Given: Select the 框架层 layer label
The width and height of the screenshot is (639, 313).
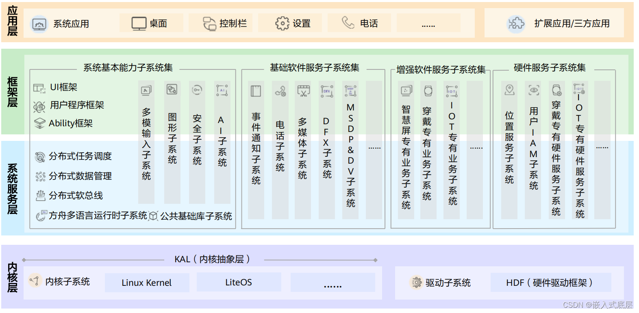Looking at the screenshot, I should pyautogui.click(x=12, y=92).
